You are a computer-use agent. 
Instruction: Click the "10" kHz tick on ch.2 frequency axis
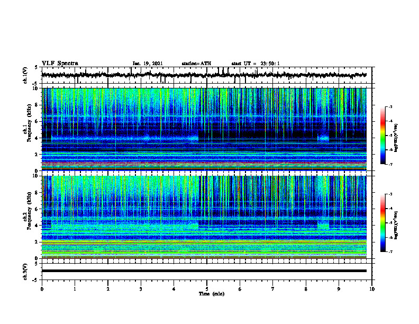click(36, 176)
